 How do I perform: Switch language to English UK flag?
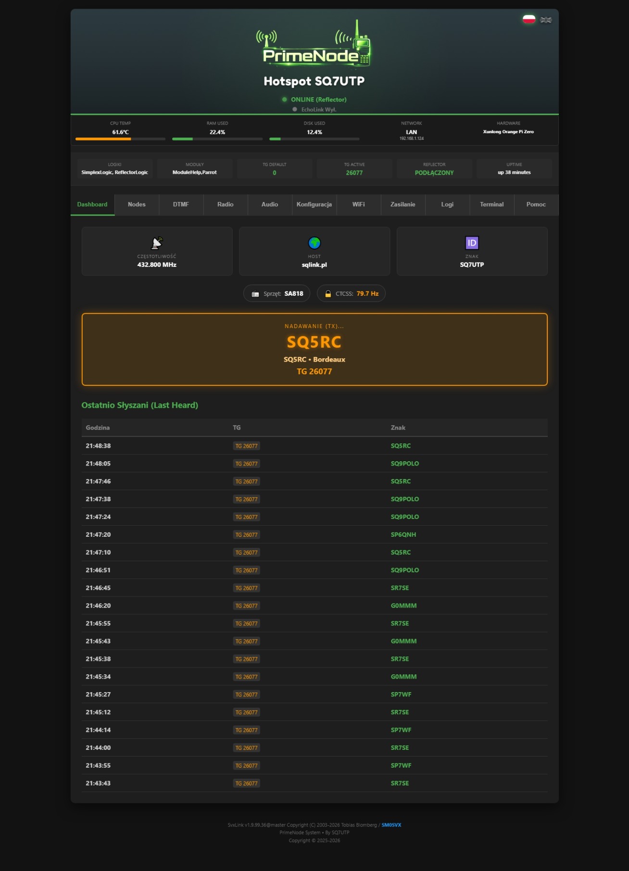546,20
